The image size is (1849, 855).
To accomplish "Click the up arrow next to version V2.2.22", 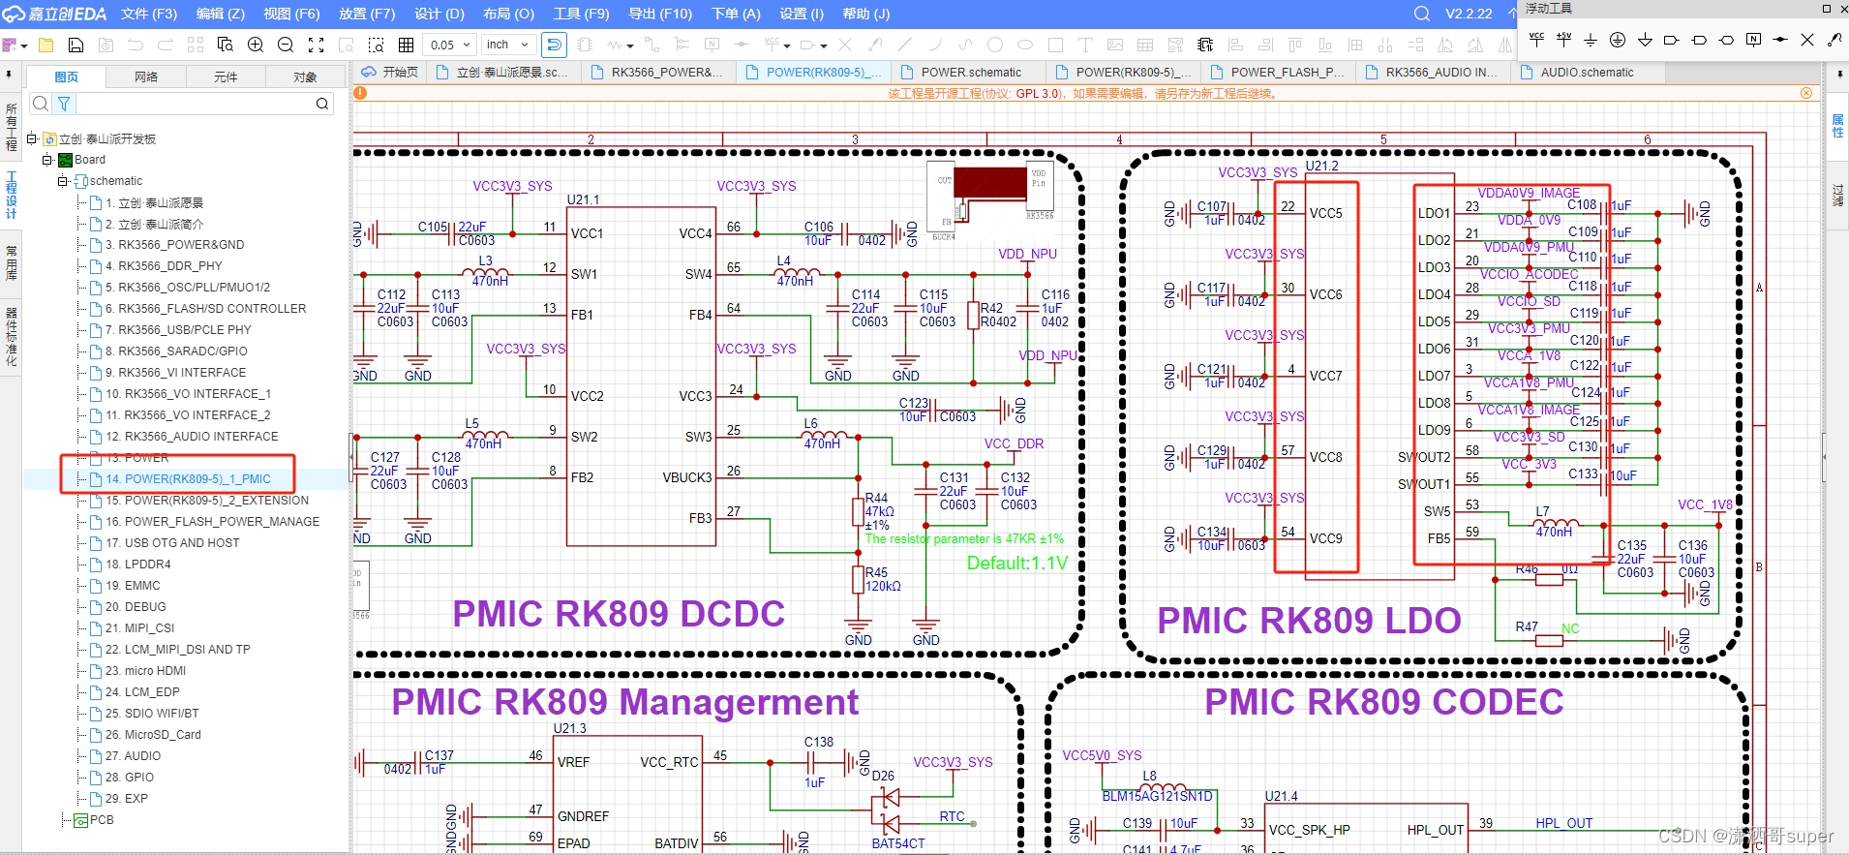I will (1512, 14).
